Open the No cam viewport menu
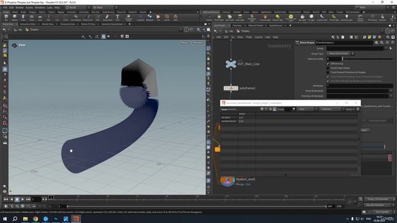This screenshot has width=397, height=223. [x=198, y=43]
